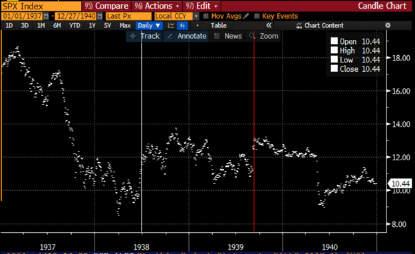Click the Candle Chart title text
Screen dimensions: 415x254
click(x=382, y=6)
